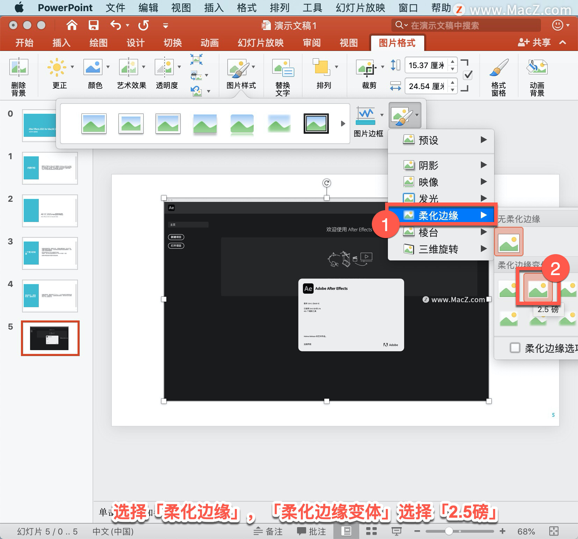578x539 pixels.
Task: Open Presets (预设) submenu
Action: tap(441, 140)
